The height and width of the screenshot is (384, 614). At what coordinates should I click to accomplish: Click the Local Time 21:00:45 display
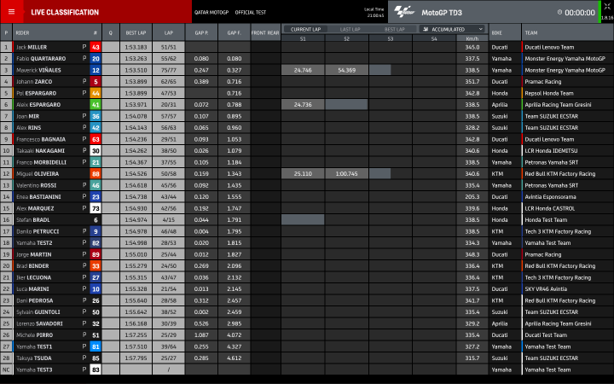click(374, 12)
